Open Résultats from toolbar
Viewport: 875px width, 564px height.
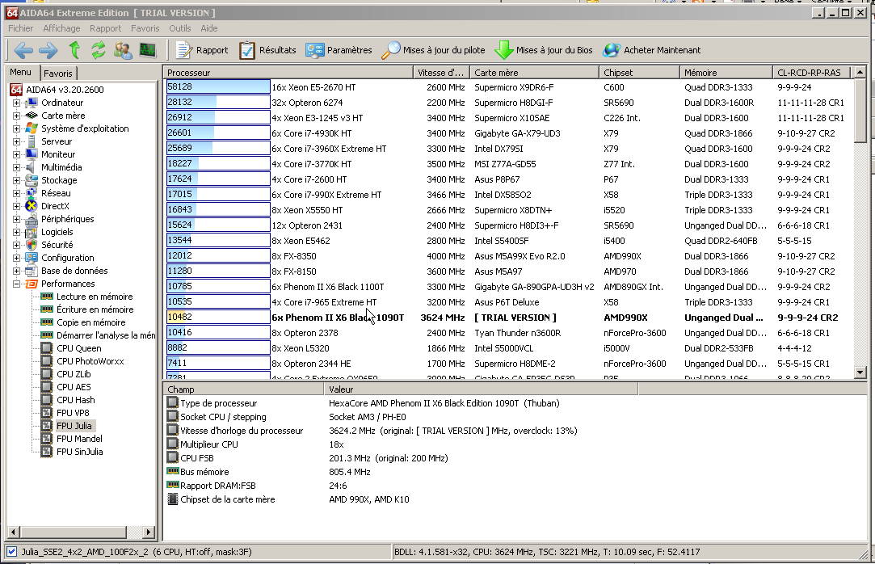(267, 50)
